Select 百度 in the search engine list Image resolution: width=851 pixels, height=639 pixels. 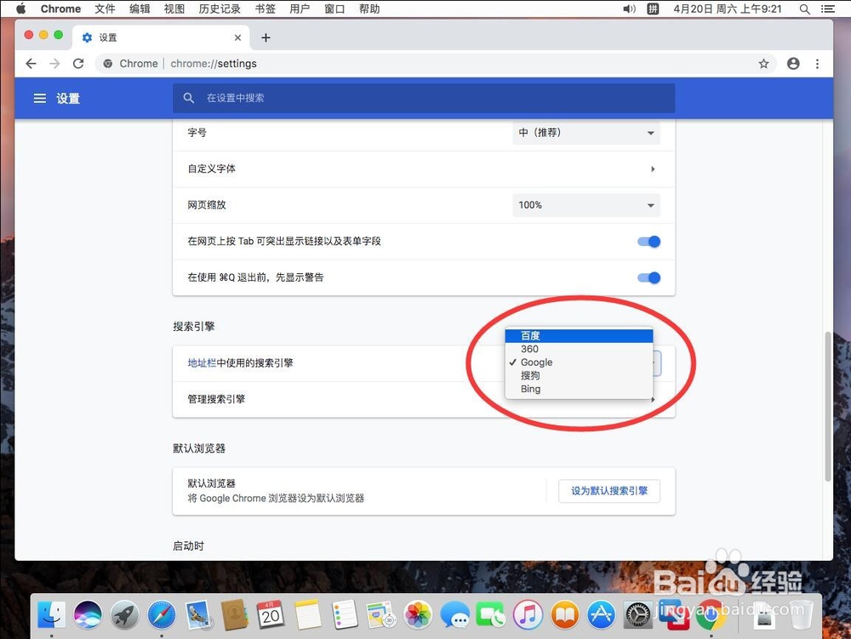click(579, 336)
